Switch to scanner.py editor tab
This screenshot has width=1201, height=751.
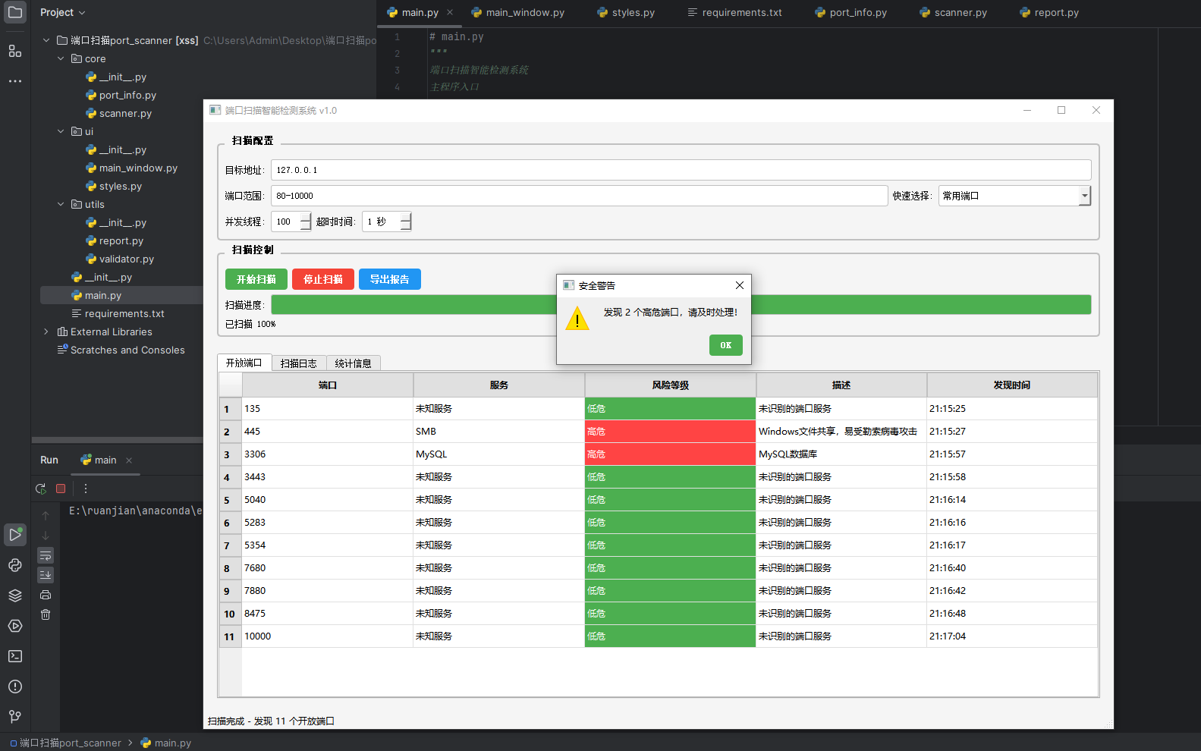pyautogui.click(x=953, y=13)
